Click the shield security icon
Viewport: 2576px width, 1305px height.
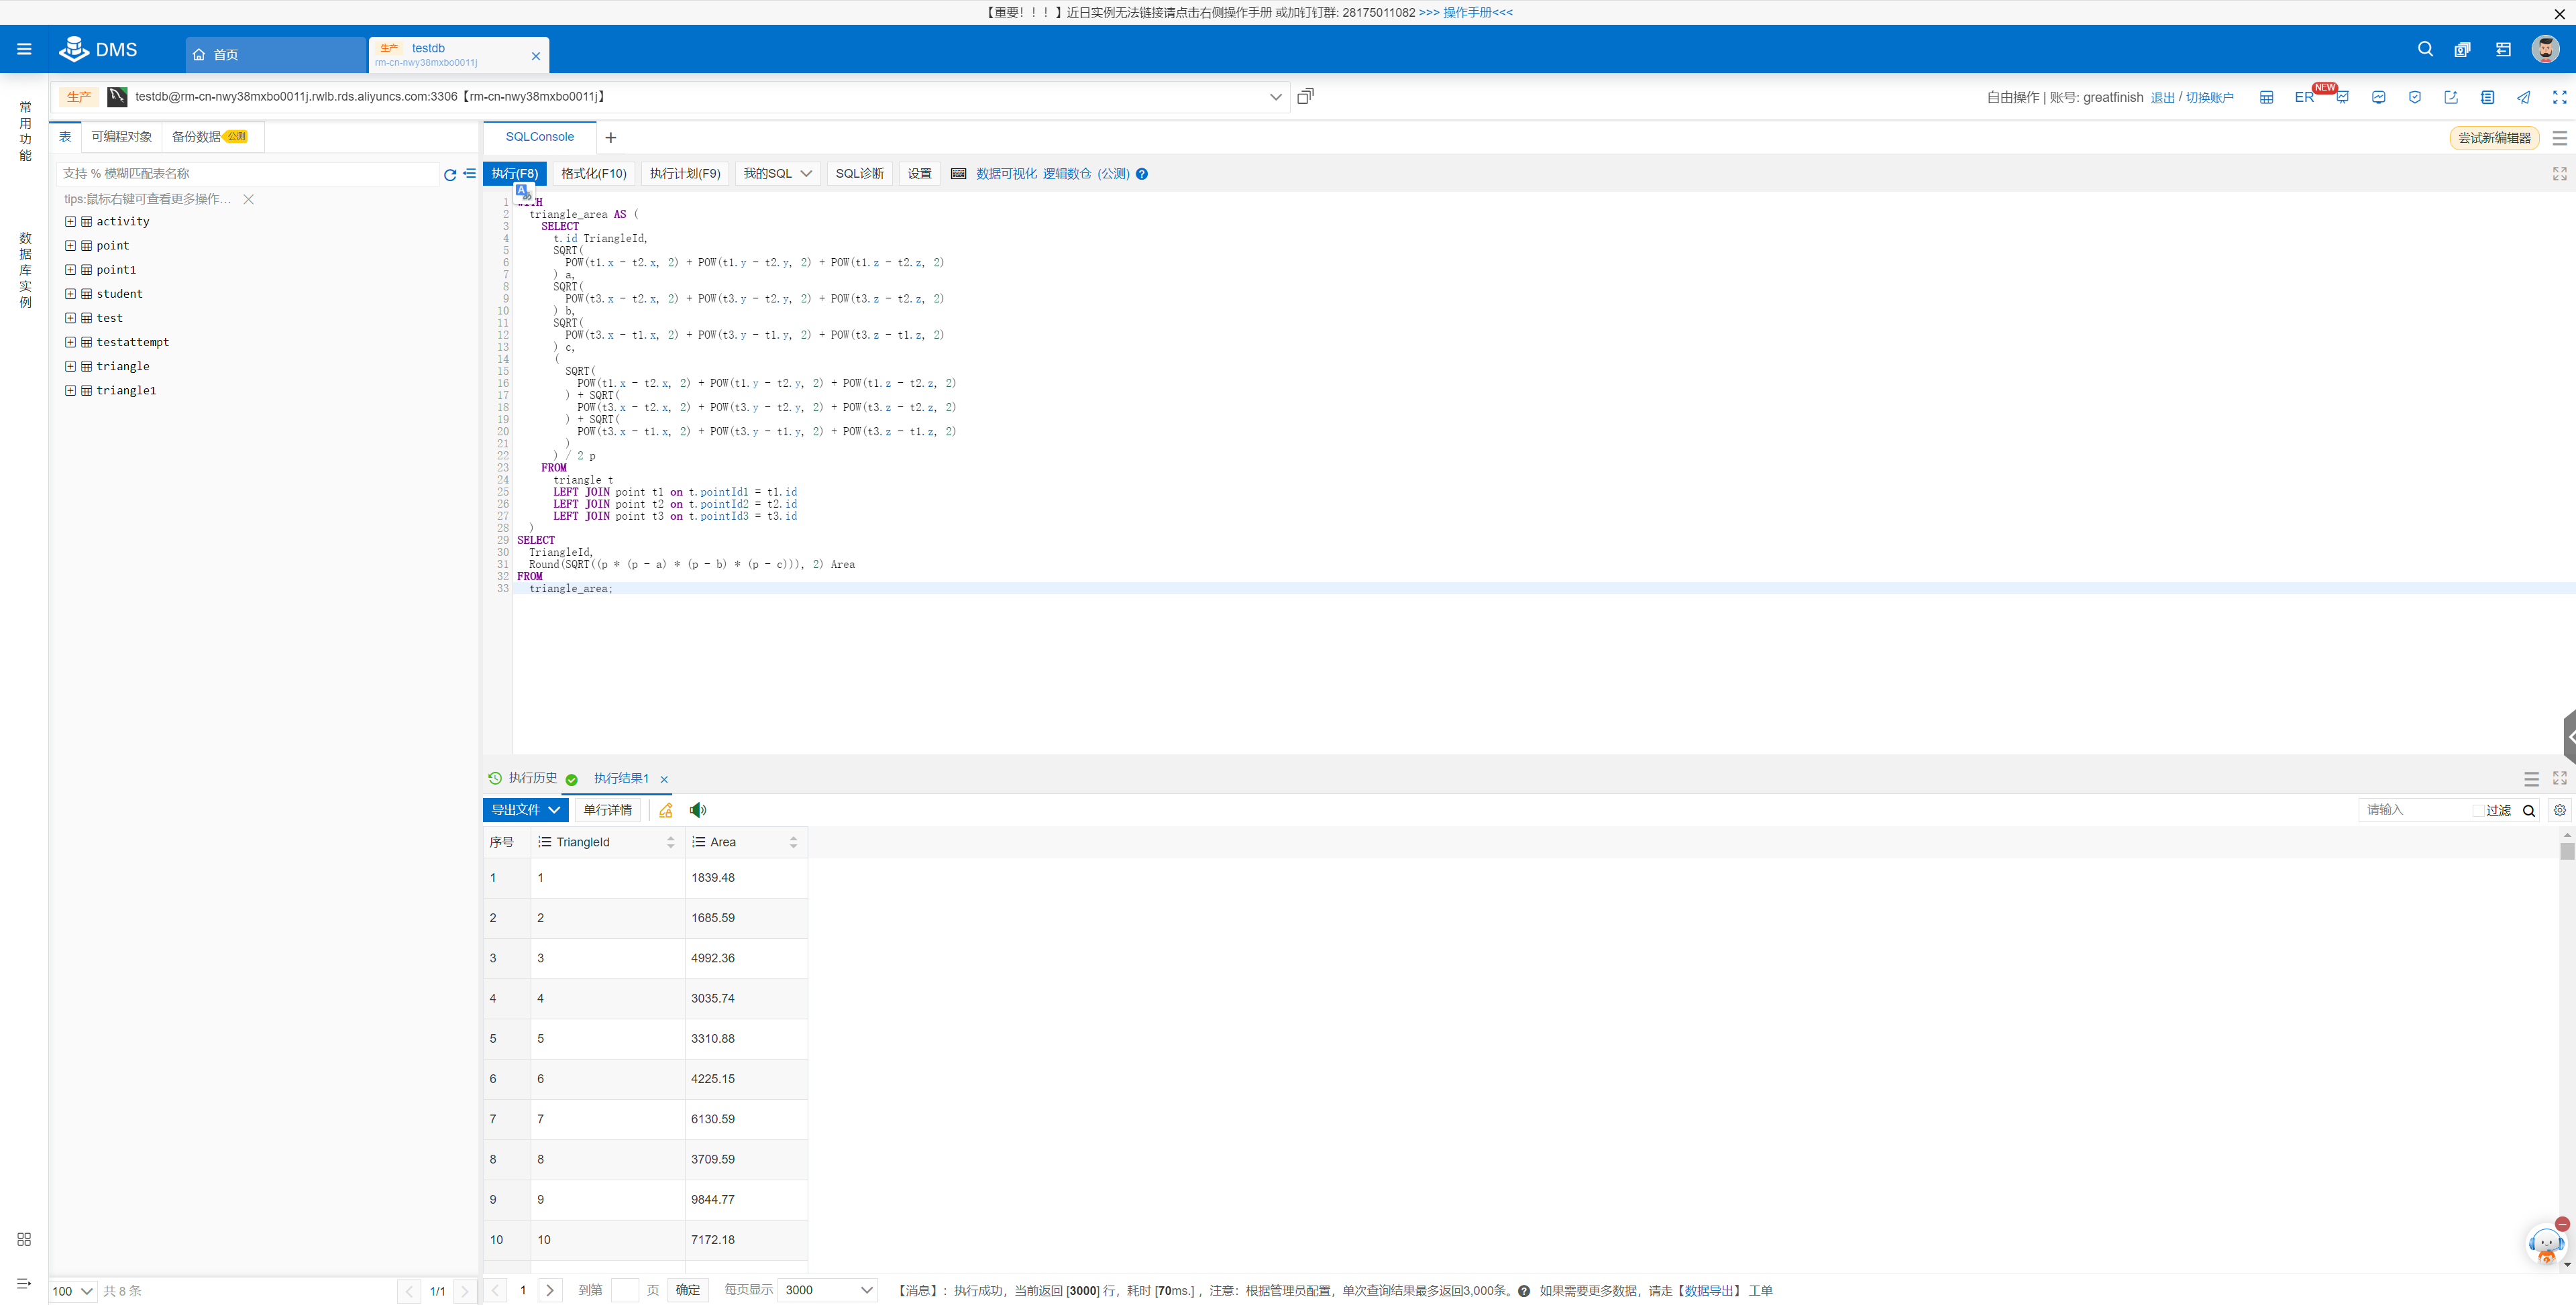pyautogui.click(x=2414, y=97)
